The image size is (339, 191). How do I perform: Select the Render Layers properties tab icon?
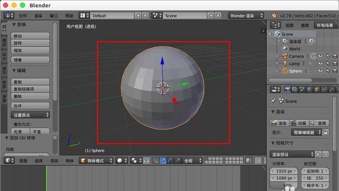tap(295, 89)
